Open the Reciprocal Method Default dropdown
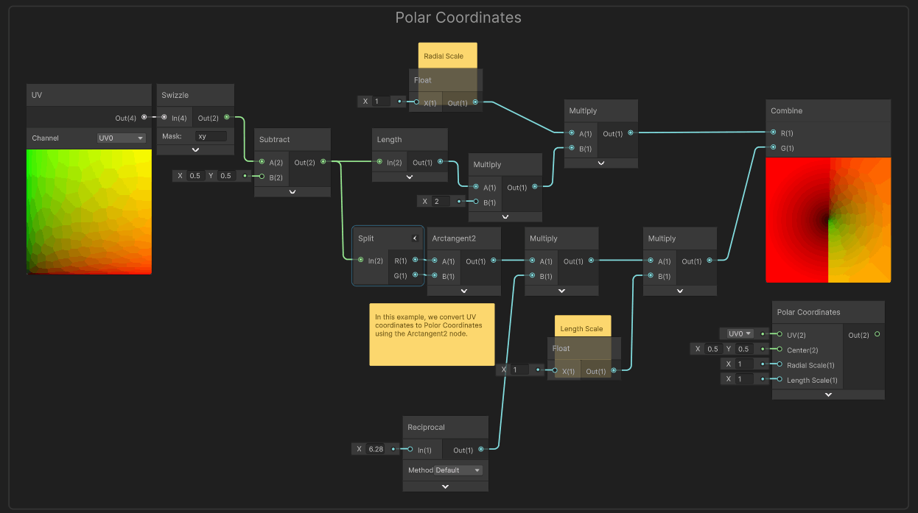918x513 pixels. tap(458, 470)
